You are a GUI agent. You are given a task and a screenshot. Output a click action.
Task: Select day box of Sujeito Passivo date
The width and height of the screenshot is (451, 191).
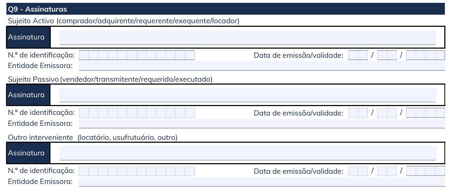click(x=358, y=113)
